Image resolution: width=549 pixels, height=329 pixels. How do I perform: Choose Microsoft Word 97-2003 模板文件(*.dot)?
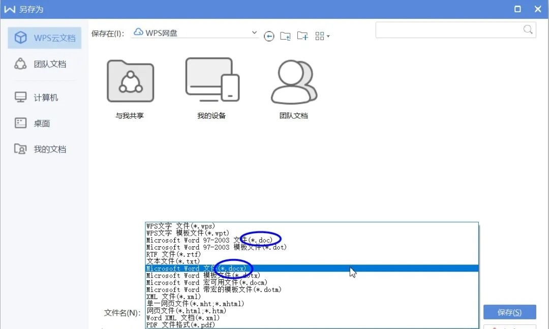click(312, 247)
